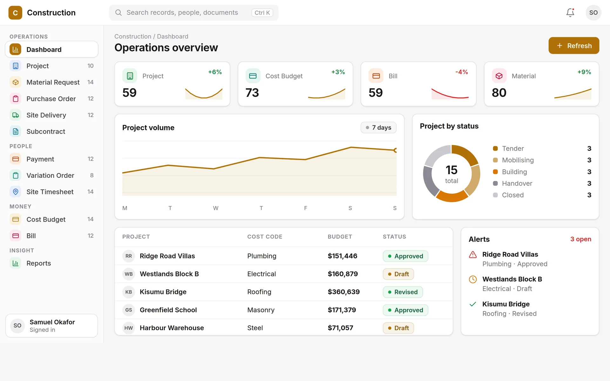Open notifications bell icon
Image resolution: width=610 pixels, height=381 pixels.
(x=570, y=13)
